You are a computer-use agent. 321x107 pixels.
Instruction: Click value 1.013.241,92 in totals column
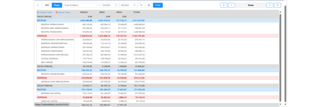139,55
